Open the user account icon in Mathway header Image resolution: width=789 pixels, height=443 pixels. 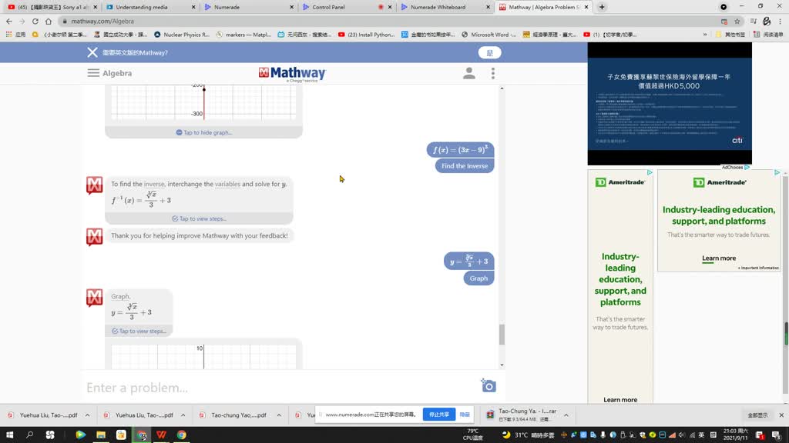(469, 73)
